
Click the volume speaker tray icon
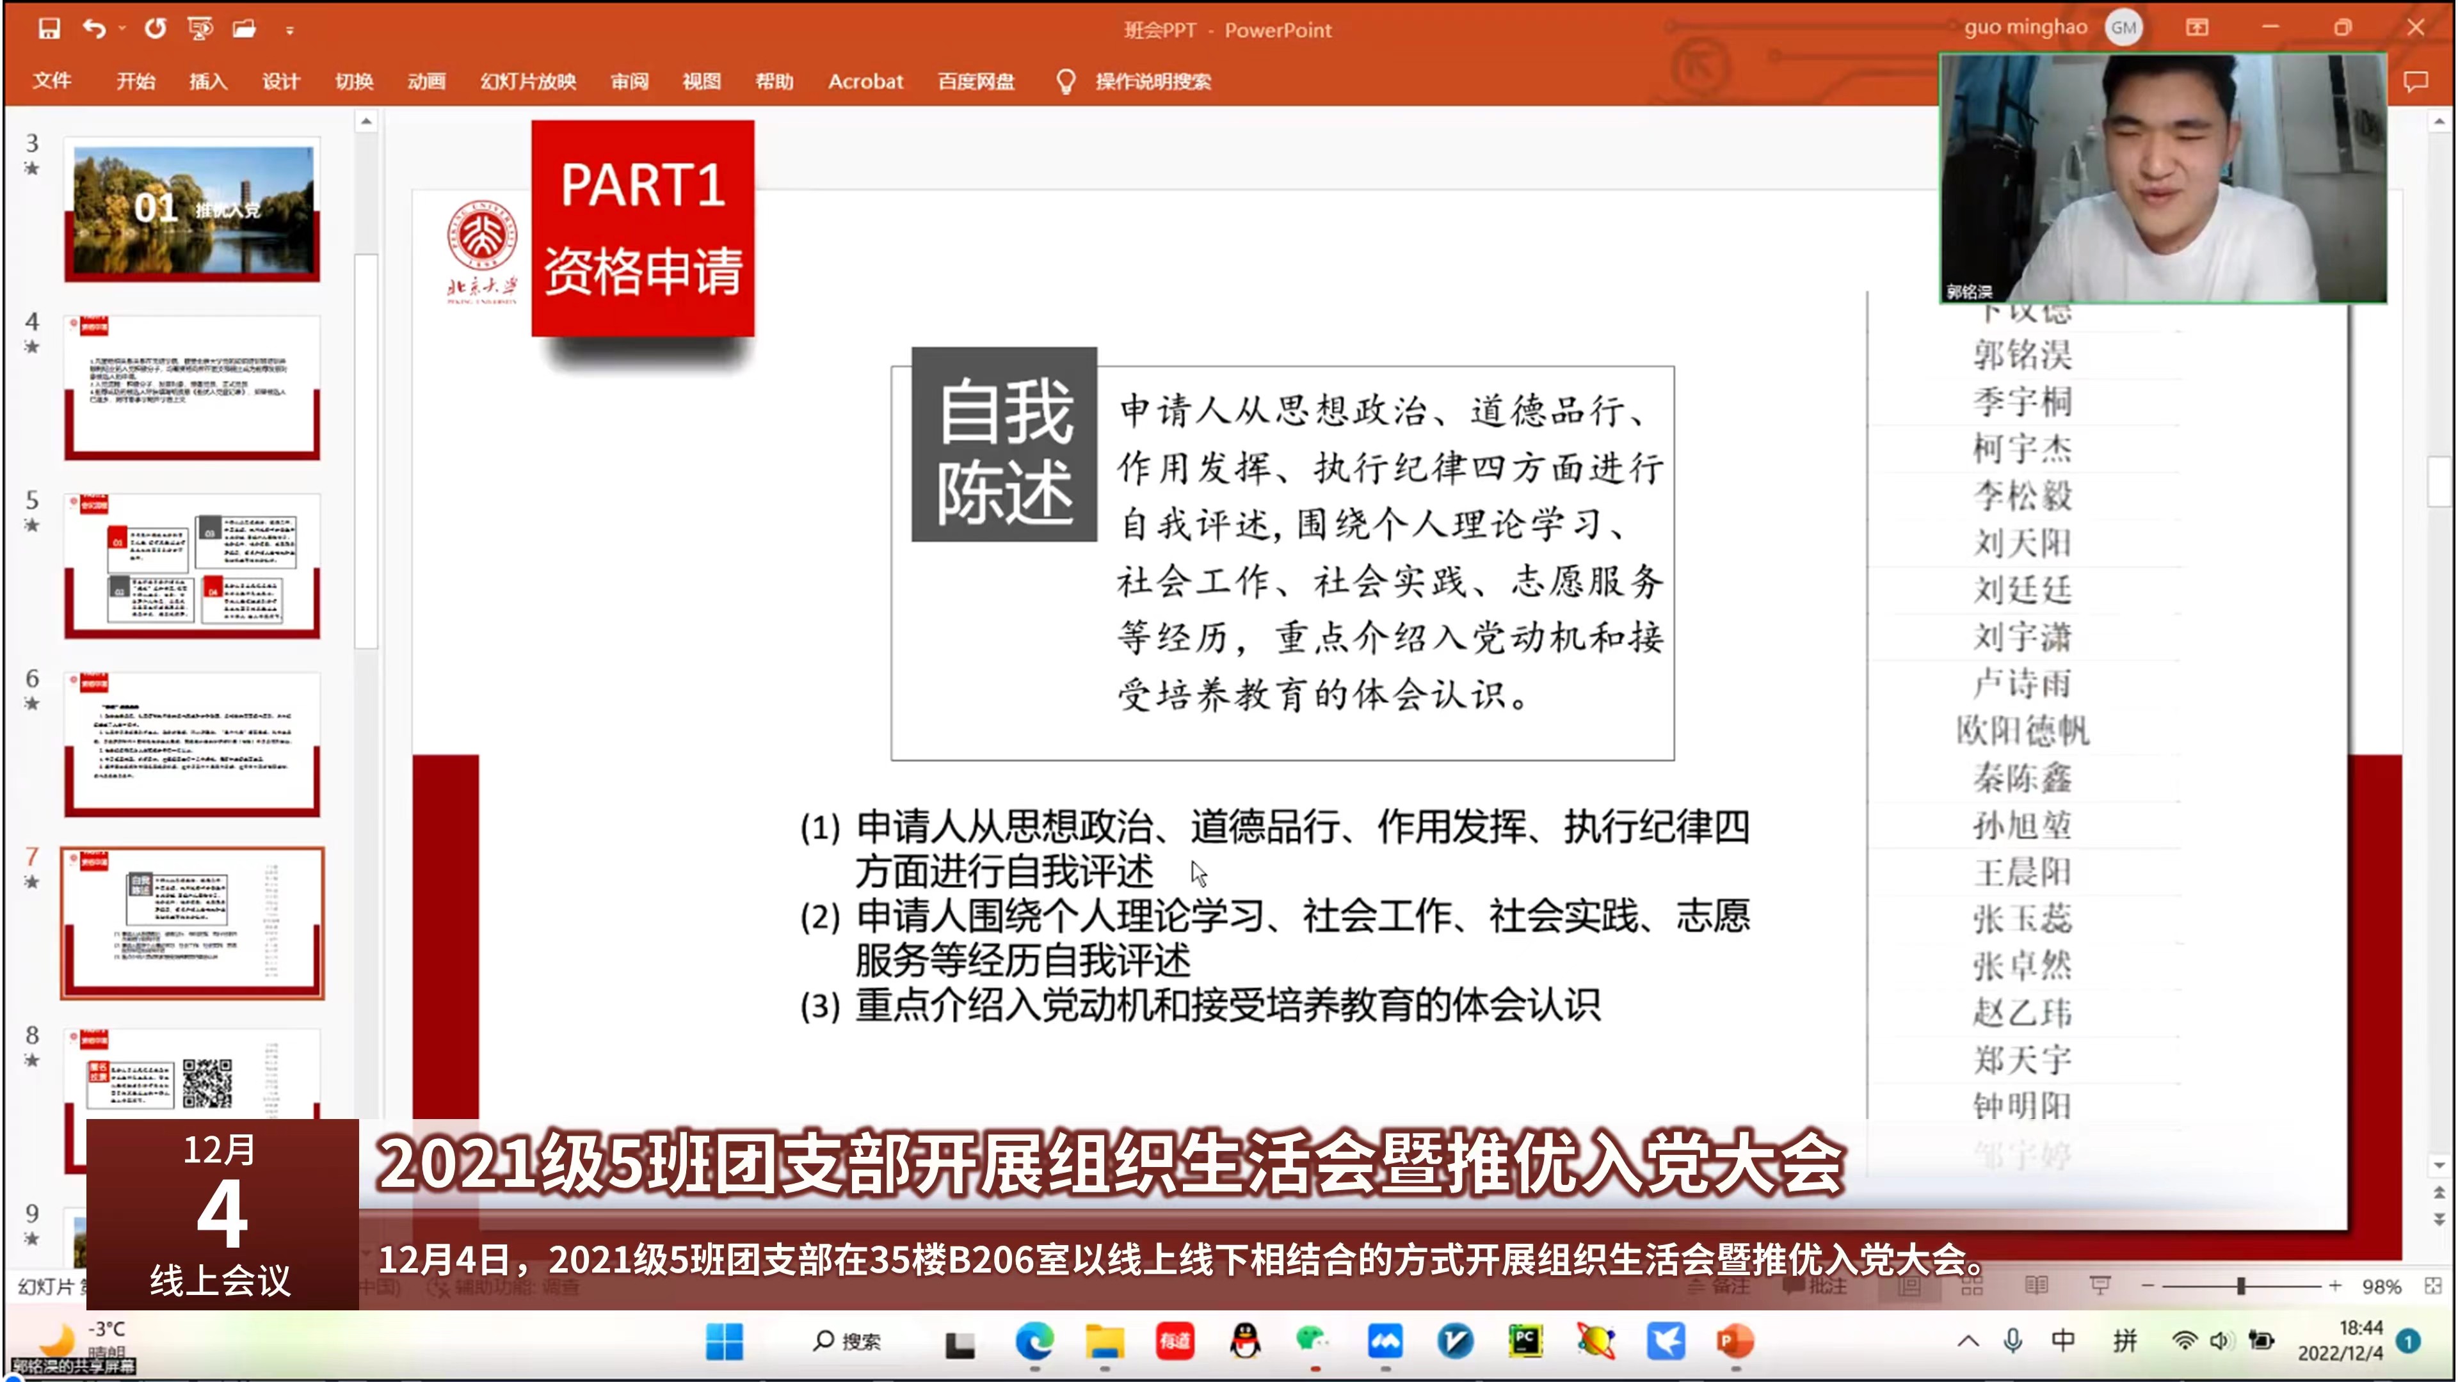pos(2221,1341)
